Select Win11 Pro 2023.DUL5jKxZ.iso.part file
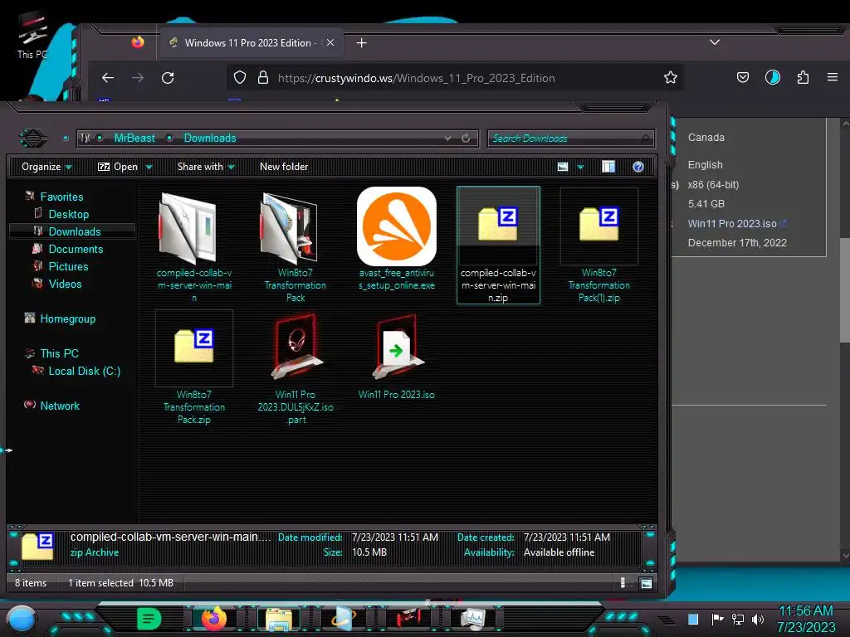The height and width of the screenshot is (637, 850). 296,367
